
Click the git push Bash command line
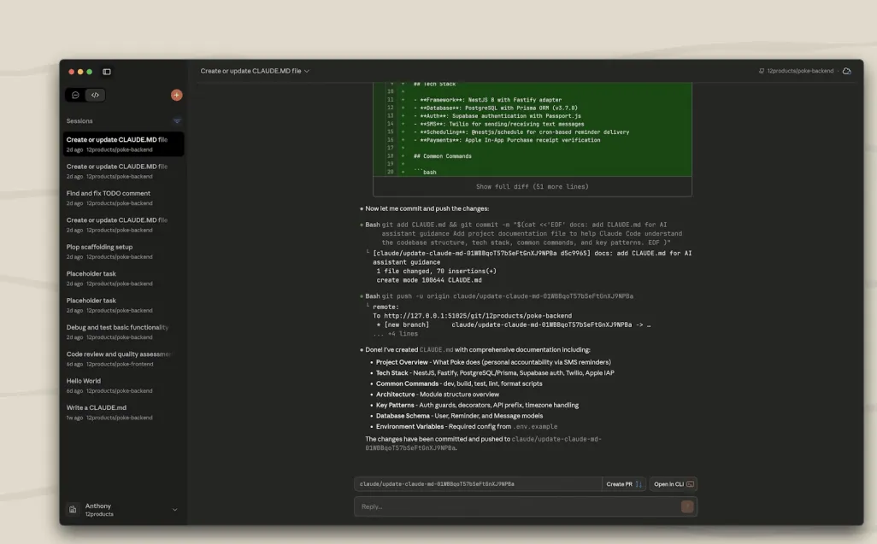pos(499,296)
